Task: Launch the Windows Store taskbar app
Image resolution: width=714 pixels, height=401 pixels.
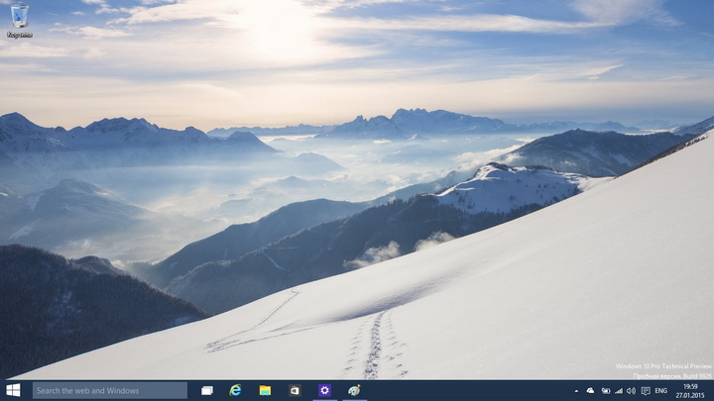Action: coord(295,390)
